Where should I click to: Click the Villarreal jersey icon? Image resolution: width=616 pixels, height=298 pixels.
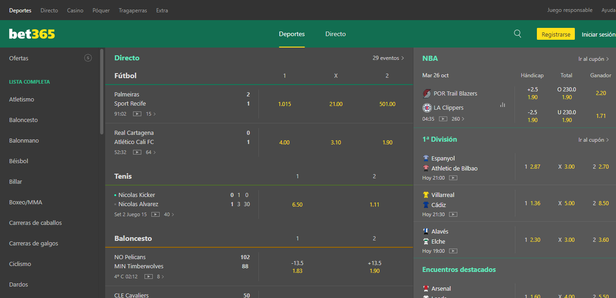coord(426,195)
